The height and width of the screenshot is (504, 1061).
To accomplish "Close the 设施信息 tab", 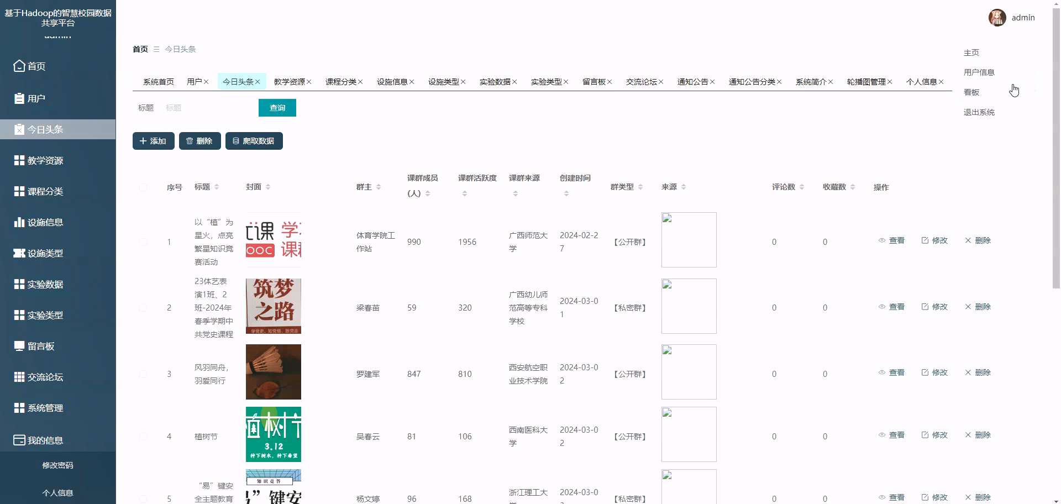I will pos(412,82).
